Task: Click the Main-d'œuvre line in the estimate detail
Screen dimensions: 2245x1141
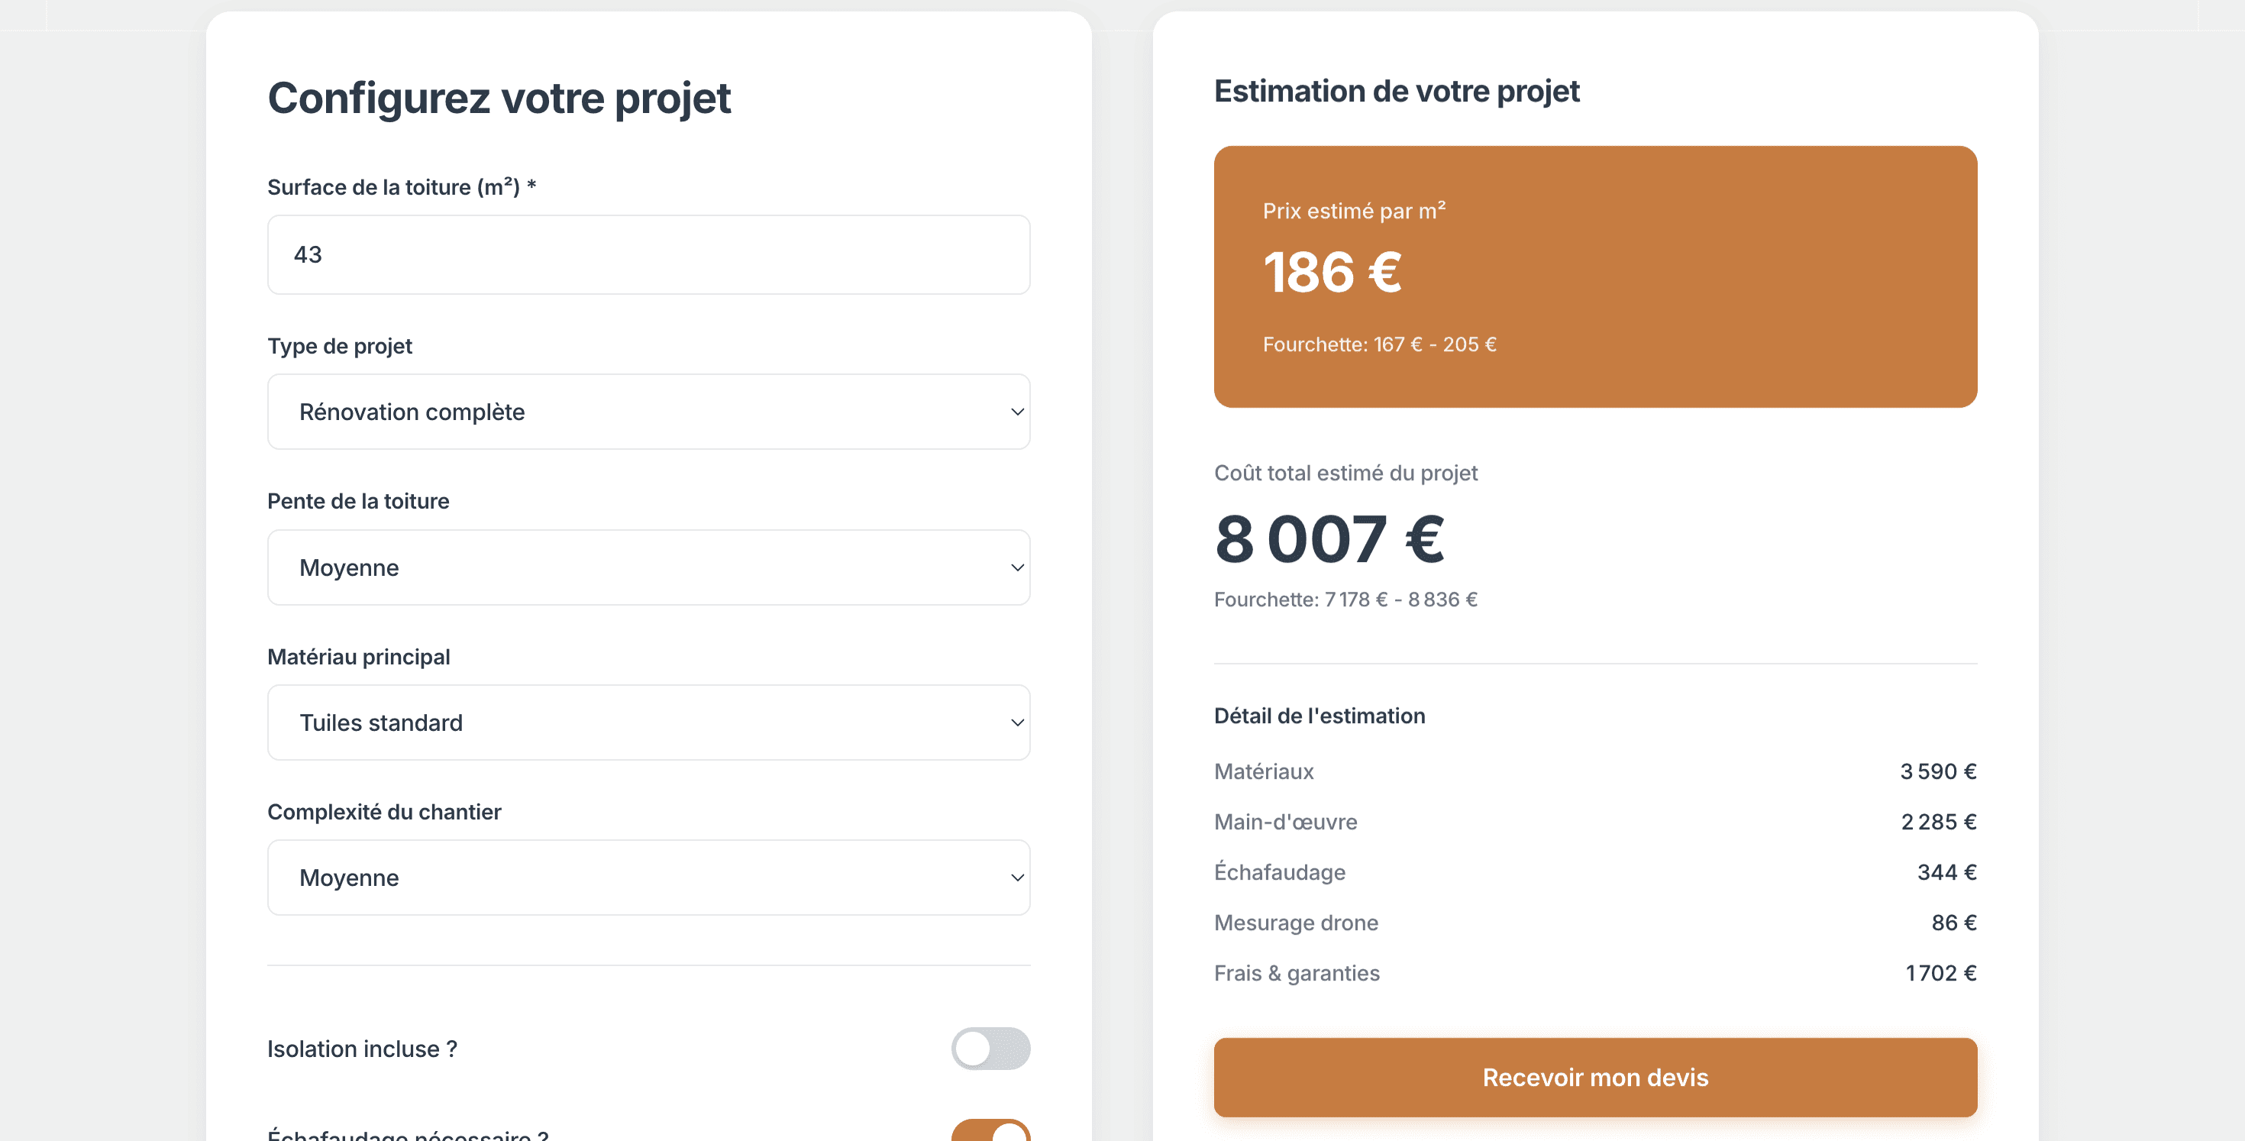Action: [x=1285, y=822]
